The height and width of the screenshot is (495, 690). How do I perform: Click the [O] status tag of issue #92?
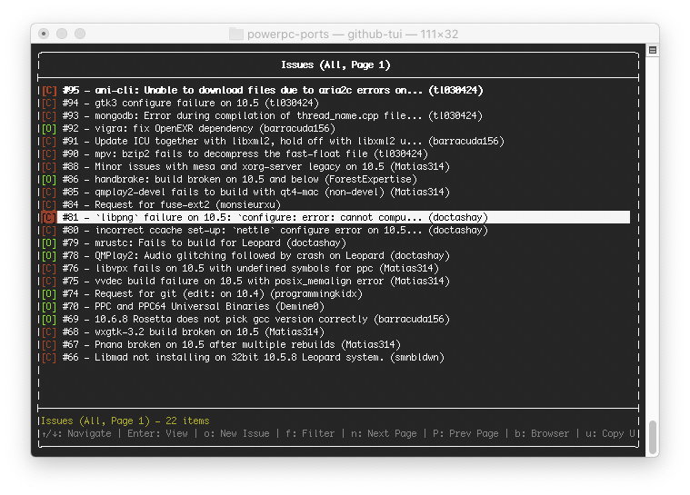click(49, 128)
